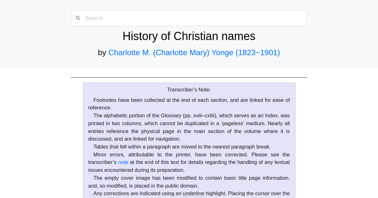Click the blue Charlotte Mary Yonge hyperlink
The width and height of the screenshot is (378, 198).
click(194, 52)
